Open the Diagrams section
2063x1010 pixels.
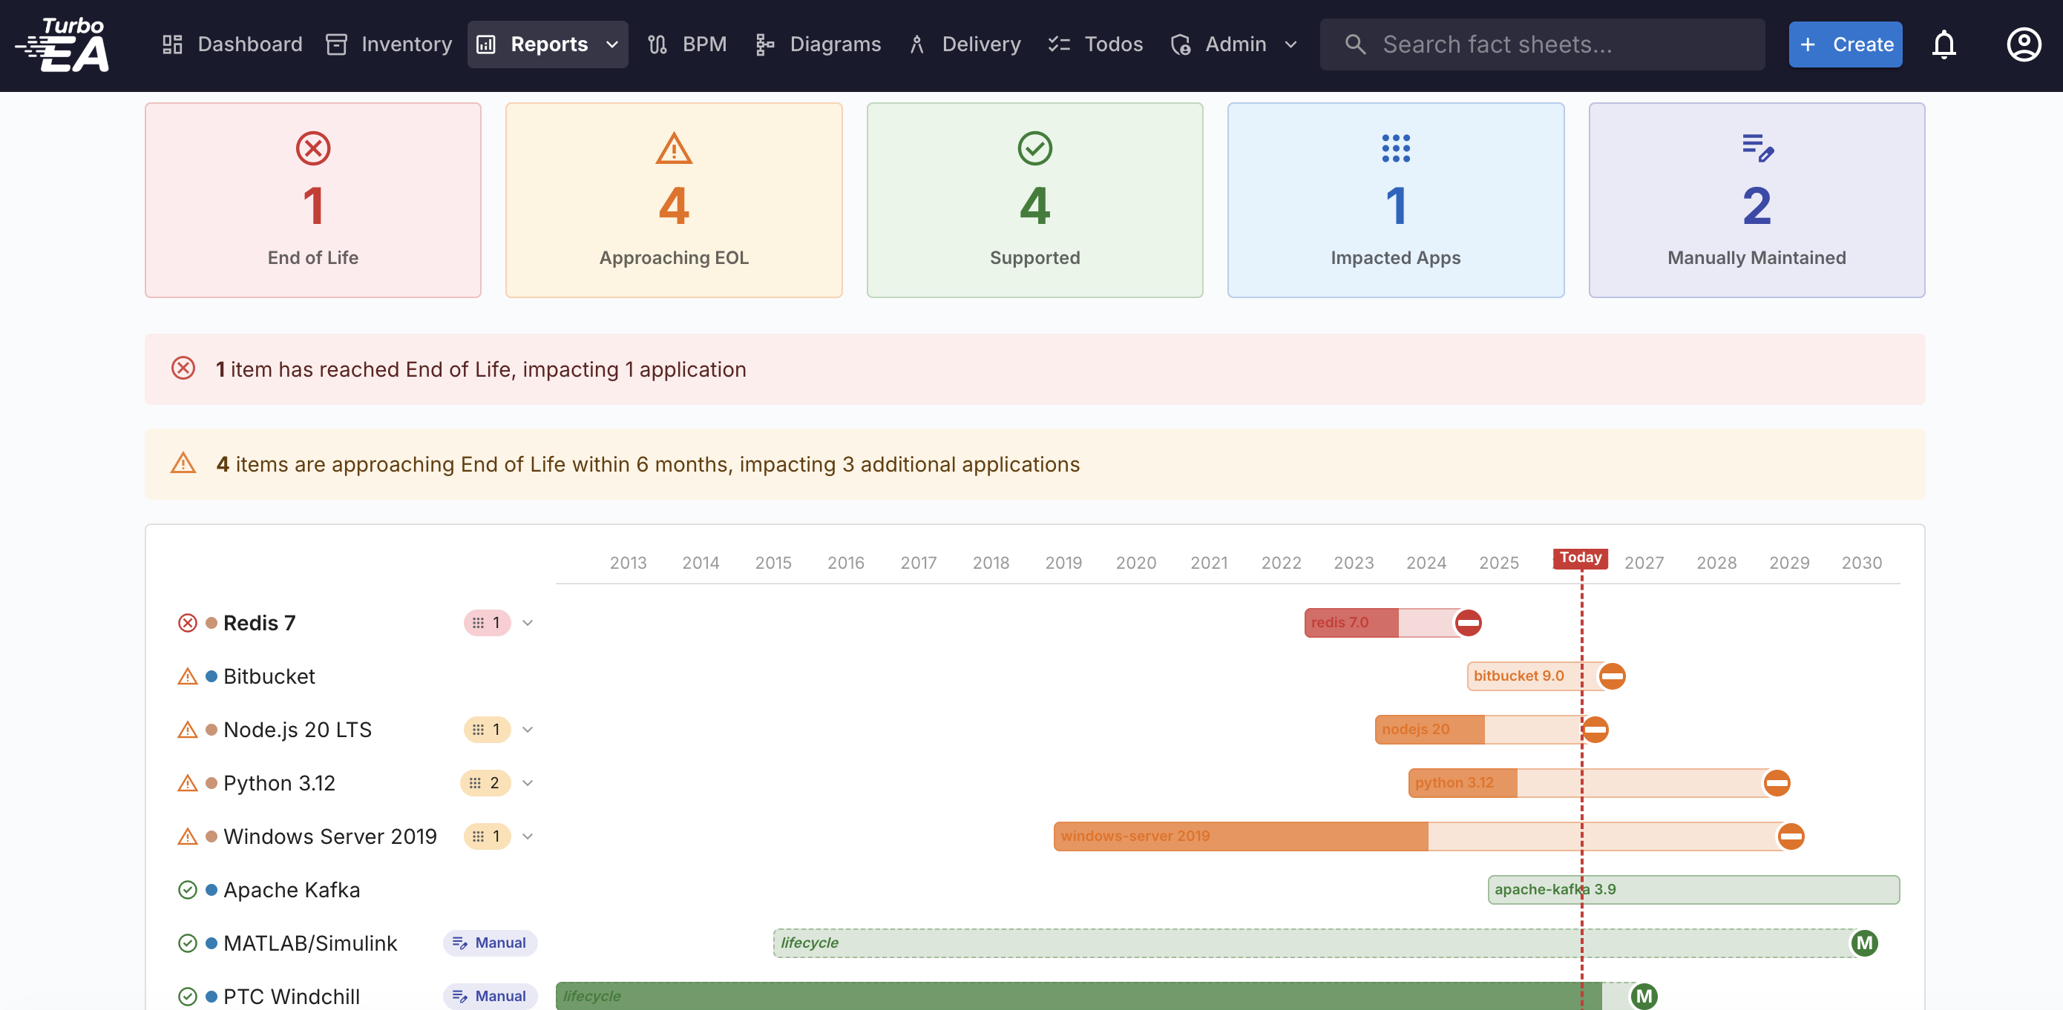pyautogui.click(x=819, y=44)
